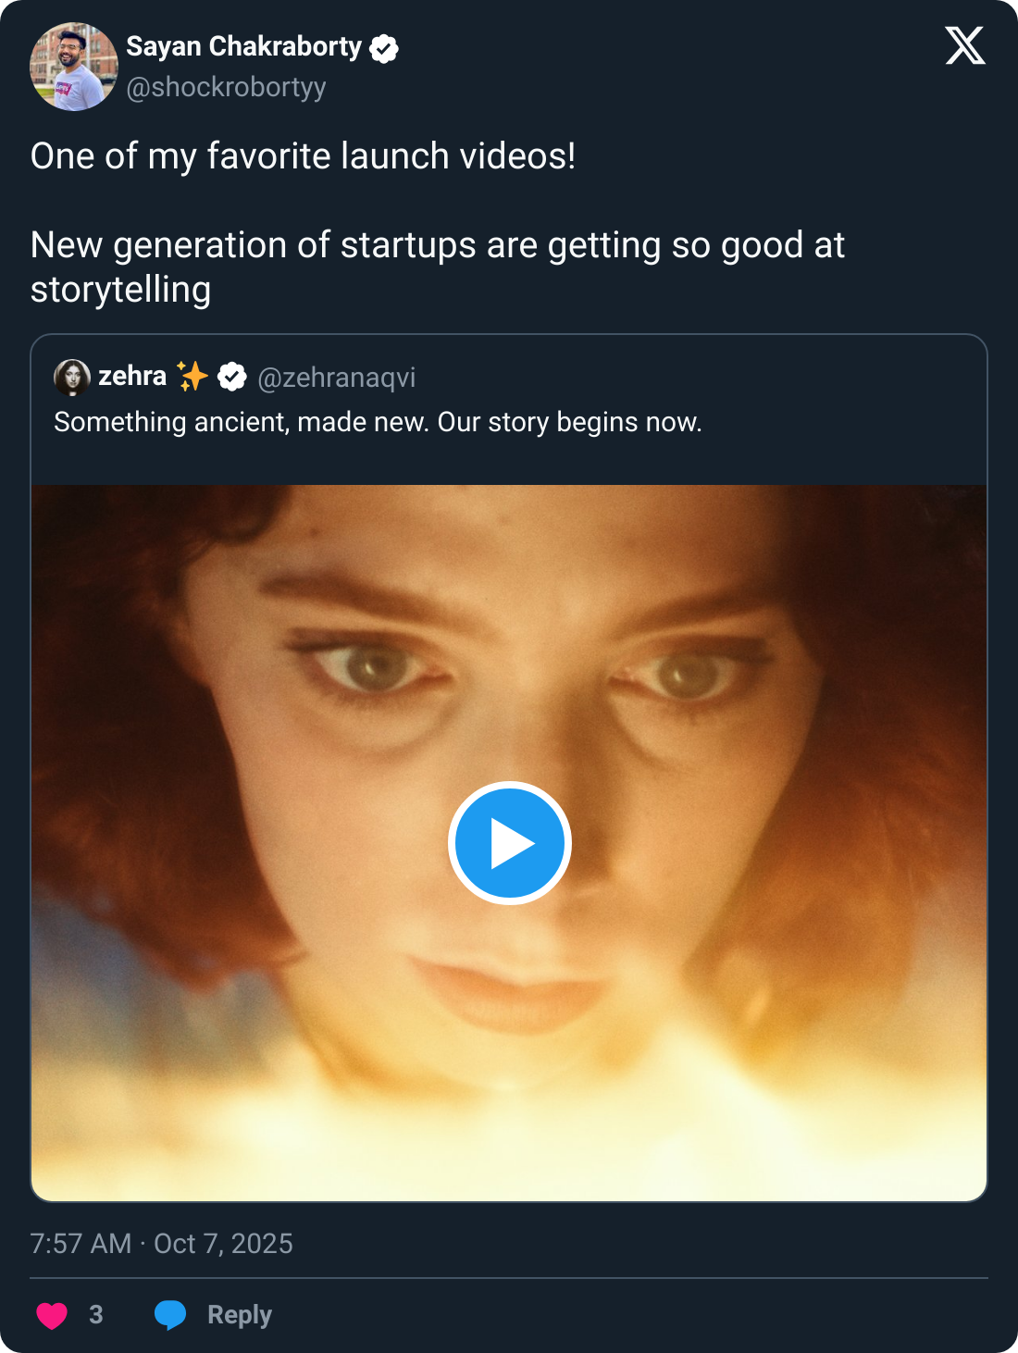Like the post with the heart icon

coord(52,1315)
